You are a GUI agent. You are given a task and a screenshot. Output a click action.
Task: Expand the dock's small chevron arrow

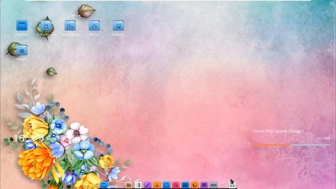coord(223,185)
